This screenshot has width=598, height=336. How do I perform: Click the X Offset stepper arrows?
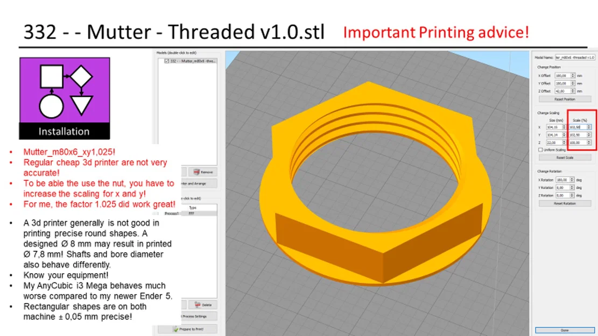click(573, 76)
